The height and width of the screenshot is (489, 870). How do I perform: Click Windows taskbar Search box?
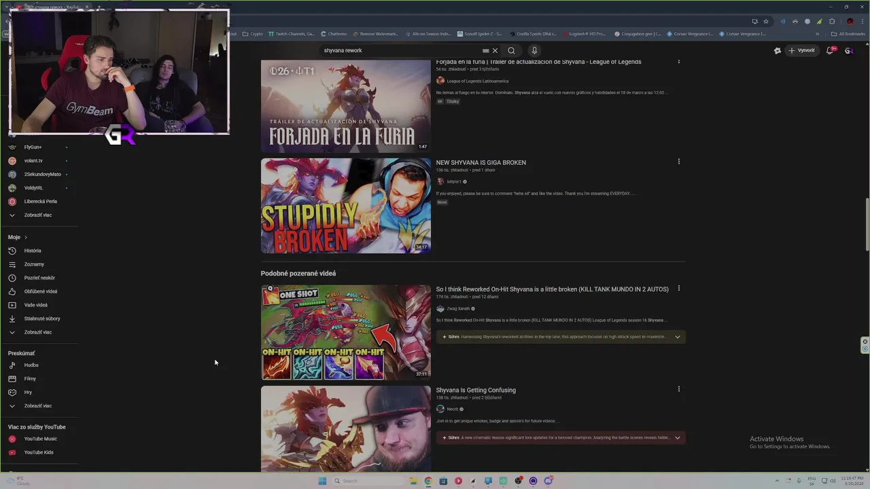click(x=367, y=481)
